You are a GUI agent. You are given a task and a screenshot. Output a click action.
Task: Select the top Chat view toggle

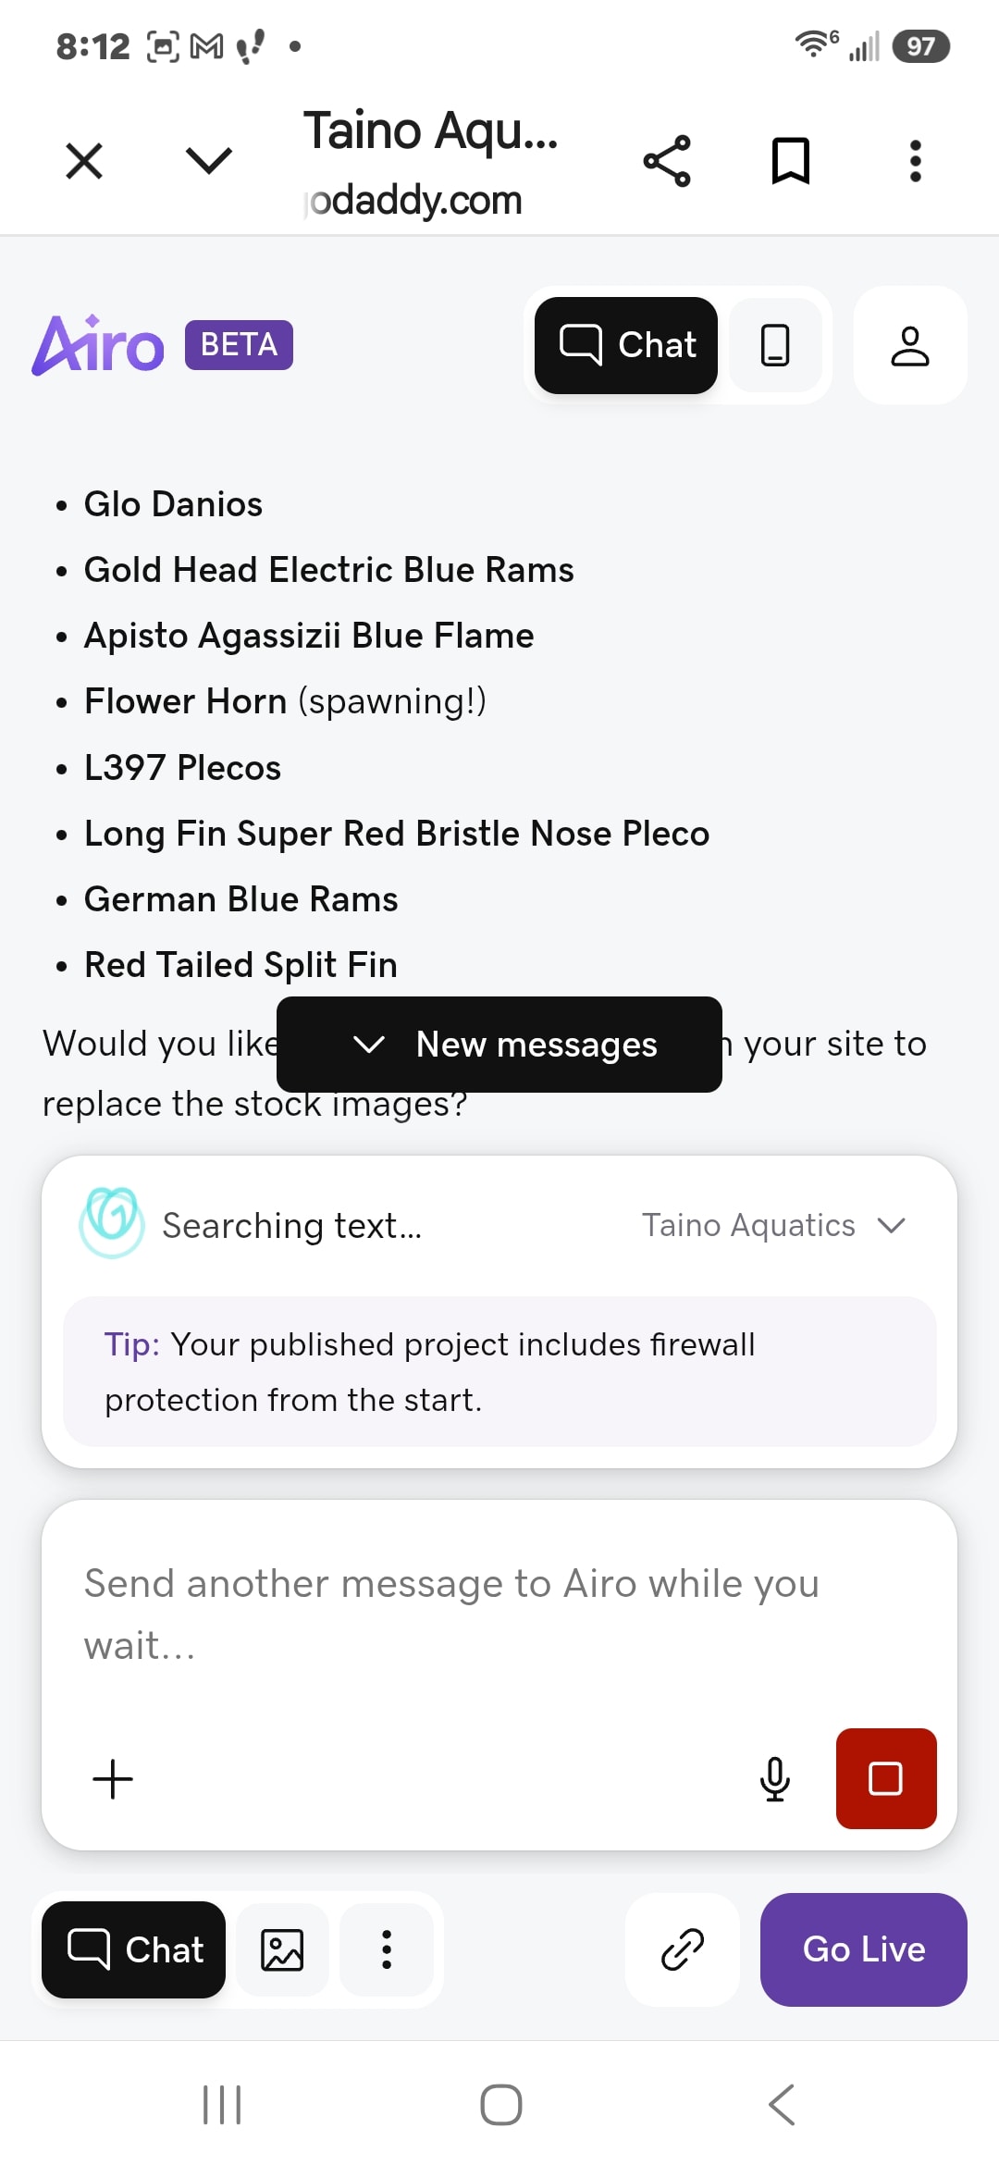click(626, 345)
